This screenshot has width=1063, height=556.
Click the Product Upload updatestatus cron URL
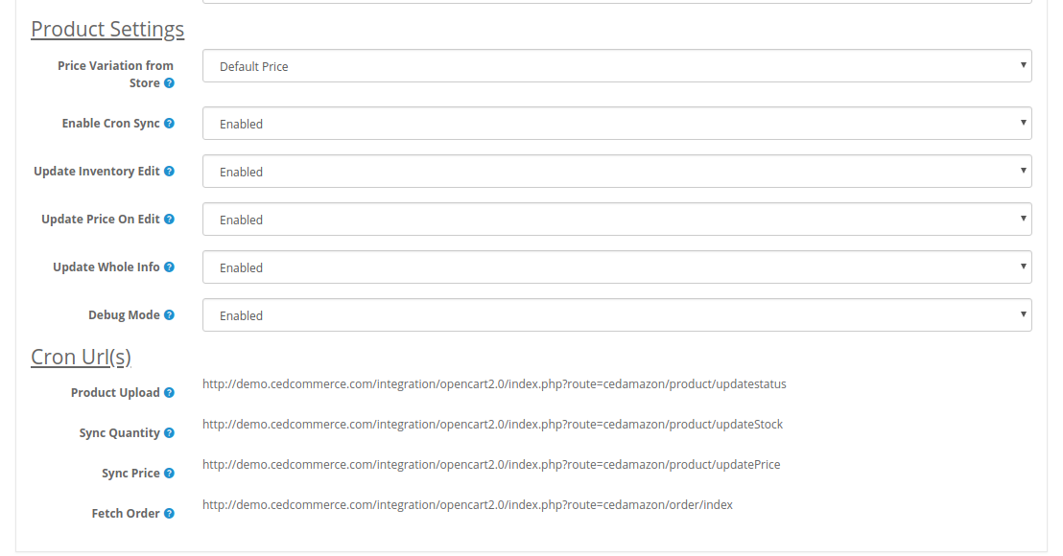tap(494, 384)
